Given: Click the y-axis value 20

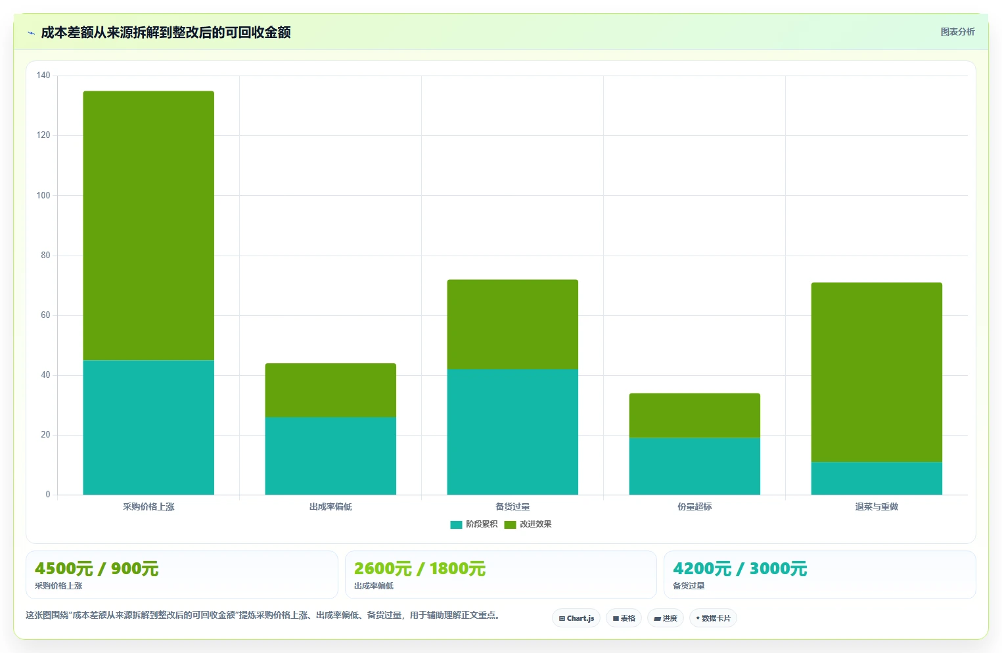Looking at the screenshot, I should [45, 435].
